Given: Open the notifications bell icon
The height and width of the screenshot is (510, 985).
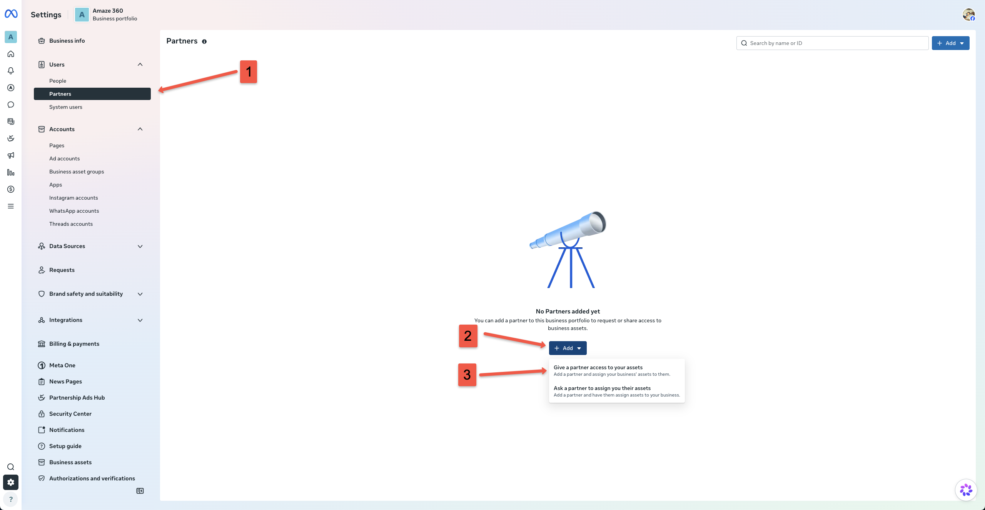Looking at the screenshot, I should (11, 71).
